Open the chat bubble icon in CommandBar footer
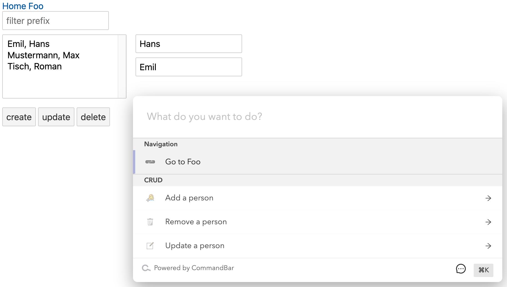The image size is (507, 287). click(x=461, y=269)
